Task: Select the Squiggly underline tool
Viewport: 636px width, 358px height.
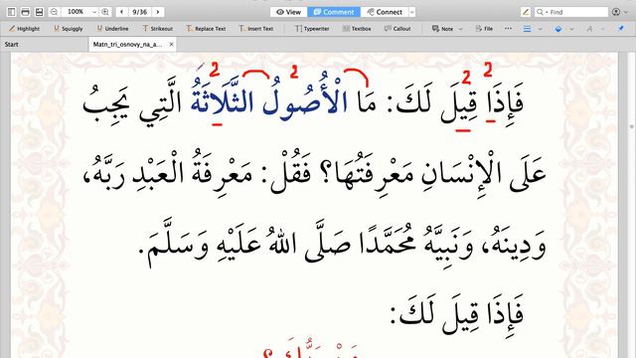Action: [x=69, y=29]
